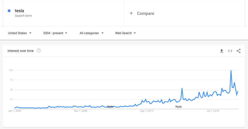The height and width of the screenshot is (129, 248).
Task: Expand the United States region dropdown arrow
Action: click(x=30, y=33)
